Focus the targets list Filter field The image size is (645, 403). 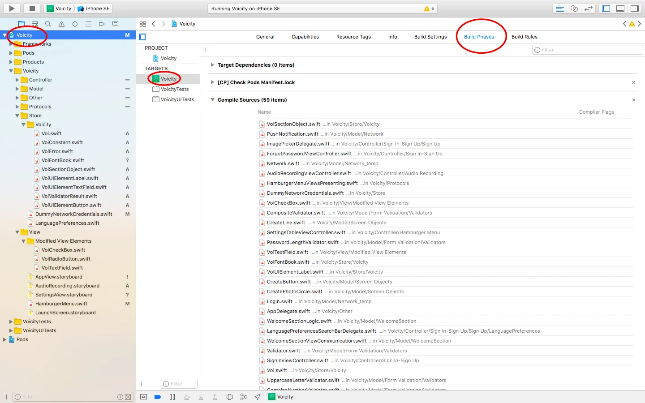click(x=179, y=384)
